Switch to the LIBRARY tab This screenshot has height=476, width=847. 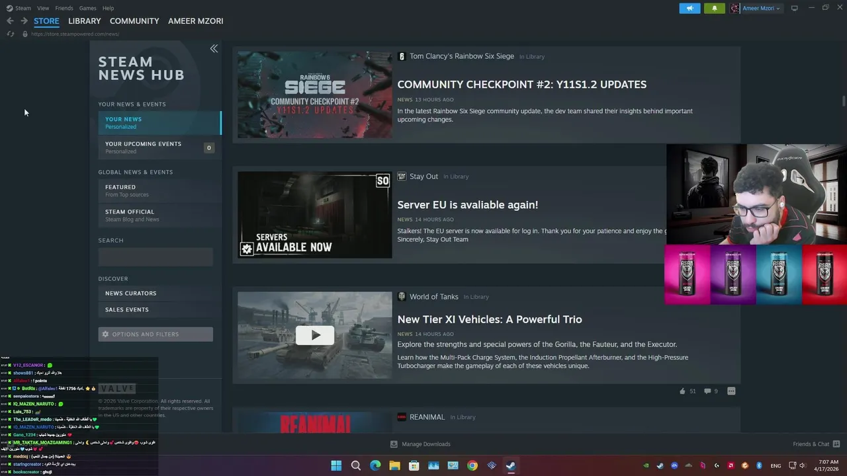tap(85, 21)
